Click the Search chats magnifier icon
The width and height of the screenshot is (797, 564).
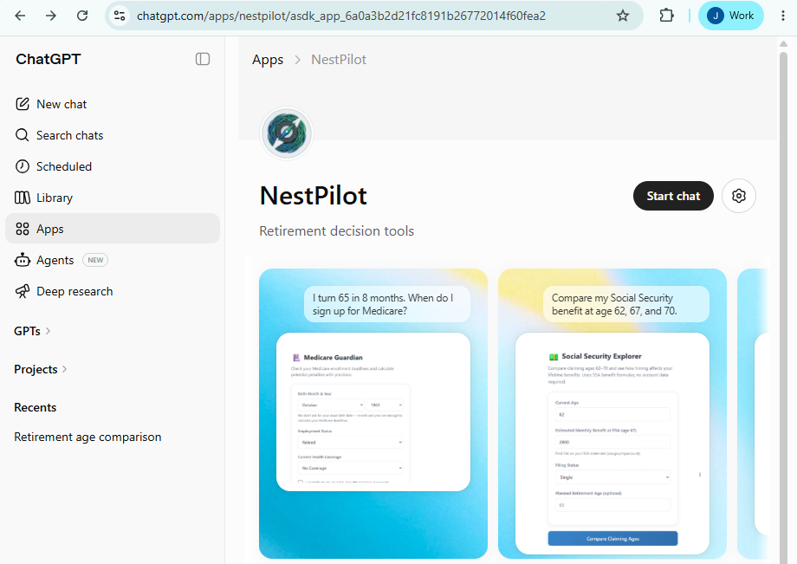pyautogui.click(x=23, y=135)
